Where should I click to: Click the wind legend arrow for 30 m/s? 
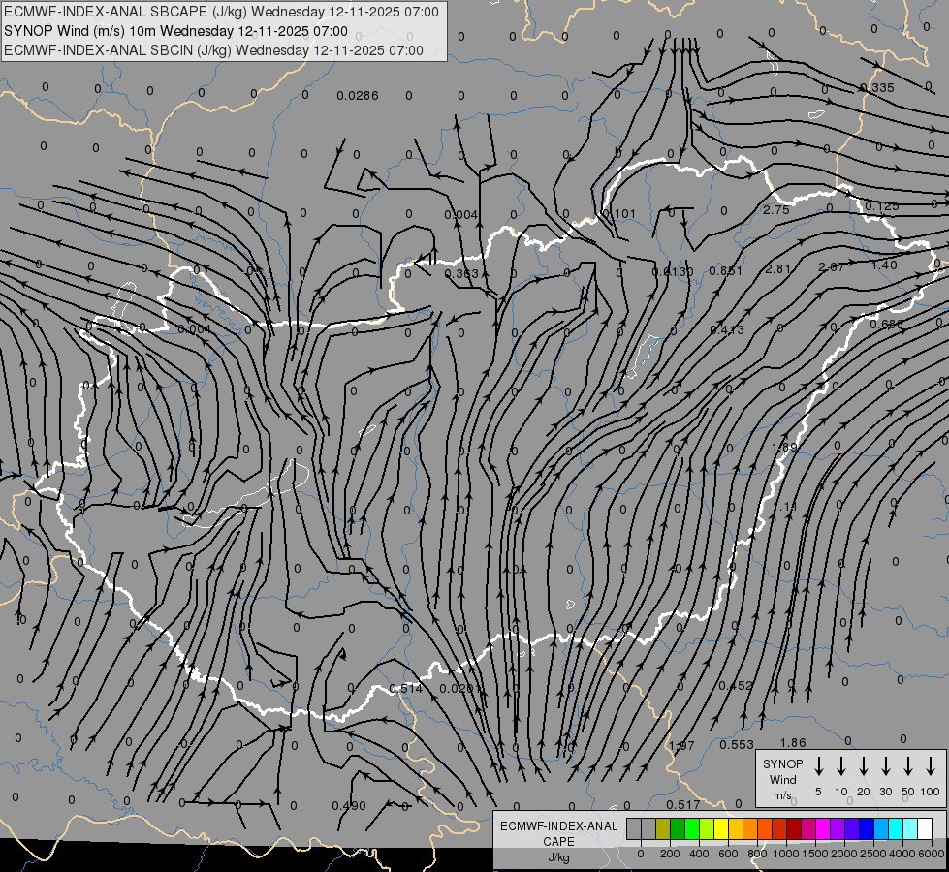pyautogui.click(x=885, y=765)
